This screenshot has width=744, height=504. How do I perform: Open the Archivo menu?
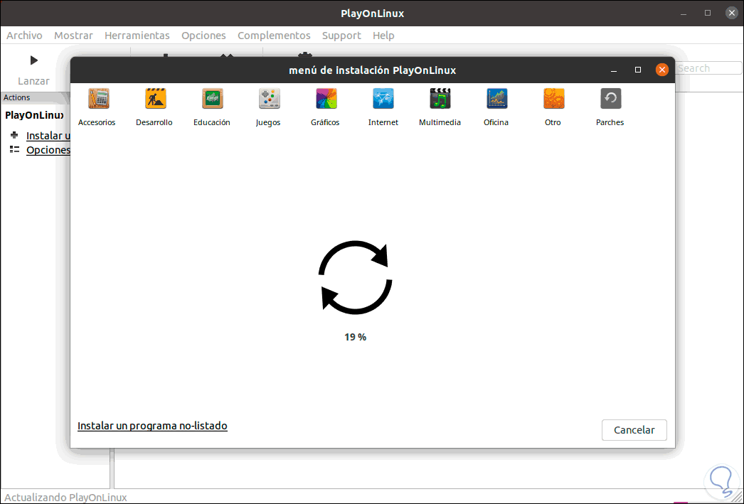tap(24, 36)
